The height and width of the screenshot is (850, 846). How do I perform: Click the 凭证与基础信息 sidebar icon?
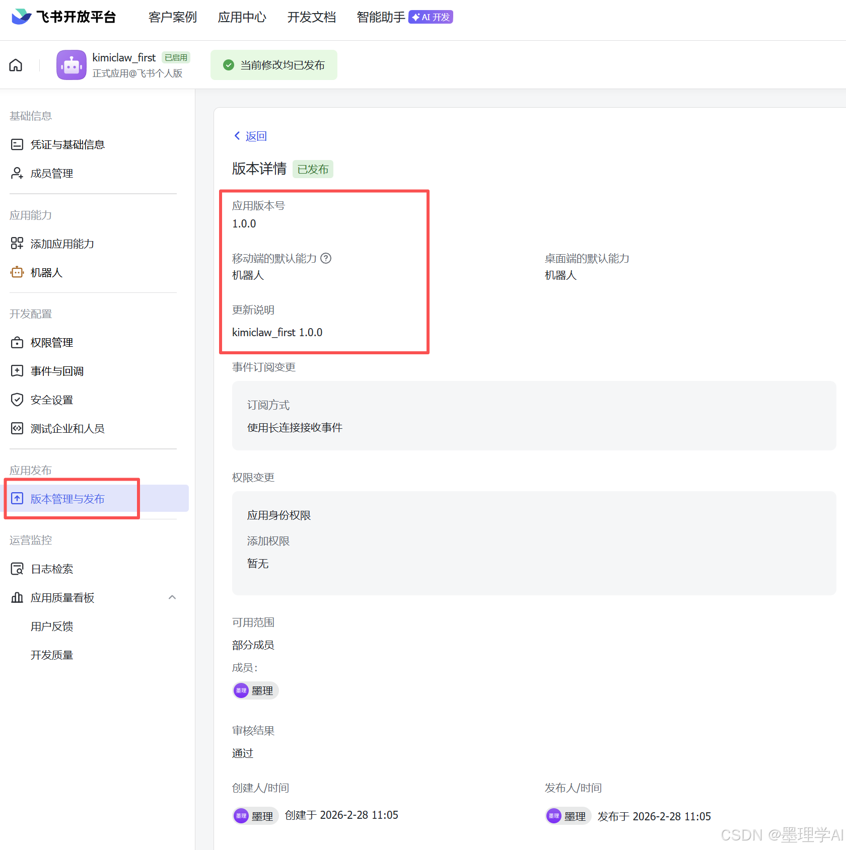click(17, 144)
